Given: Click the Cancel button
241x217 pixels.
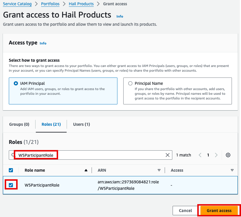Looking at the screenshot, I should tap(185, 211).
